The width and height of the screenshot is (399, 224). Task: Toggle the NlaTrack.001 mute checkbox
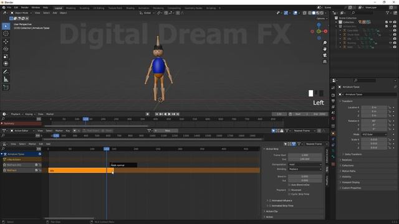(36, 165)
